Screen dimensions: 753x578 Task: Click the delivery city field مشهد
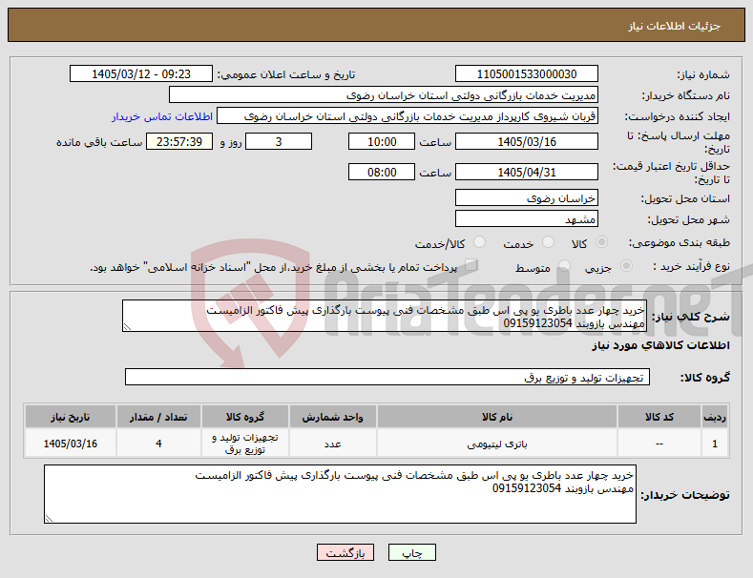point(526,219)
